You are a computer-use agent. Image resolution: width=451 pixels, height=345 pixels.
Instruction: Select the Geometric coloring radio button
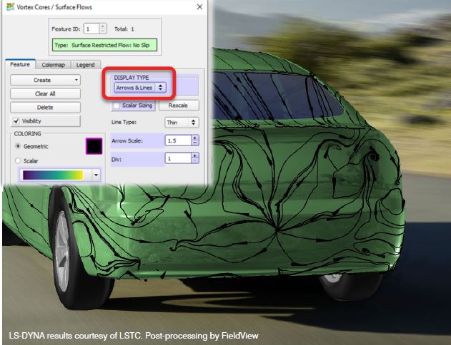(18, 146)
